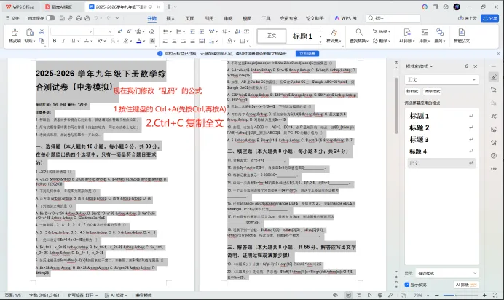Click the Copy icon below scissors
Image resolution: width=504 pixels, height=300 pixels.
pos(42,41)
